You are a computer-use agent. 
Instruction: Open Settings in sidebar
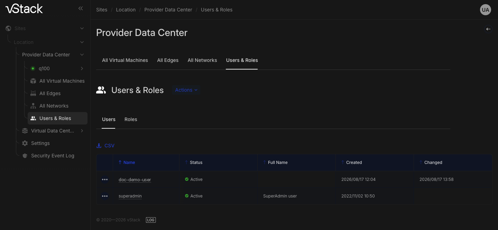tap(40, 143)
